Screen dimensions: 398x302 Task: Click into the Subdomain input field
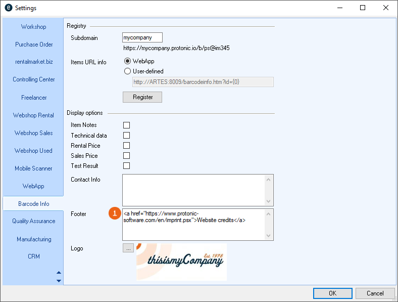[x=142, y=37]
